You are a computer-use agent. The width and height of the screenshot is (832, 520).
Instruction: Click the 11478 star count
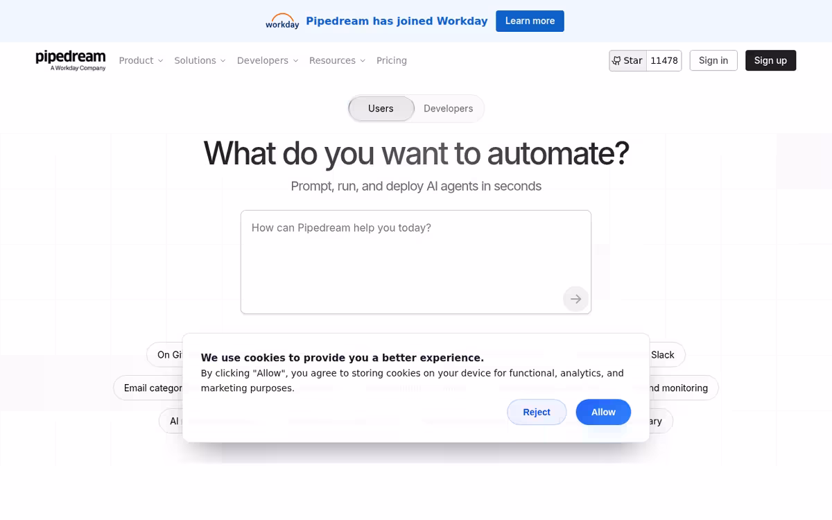(664, 60)
